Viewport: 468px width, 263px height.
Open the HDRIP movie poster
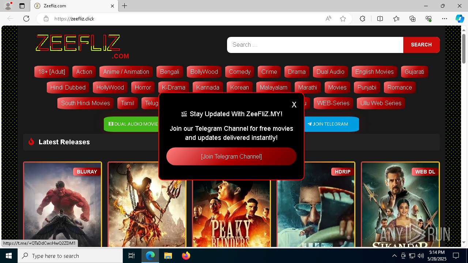coord(316,205)
